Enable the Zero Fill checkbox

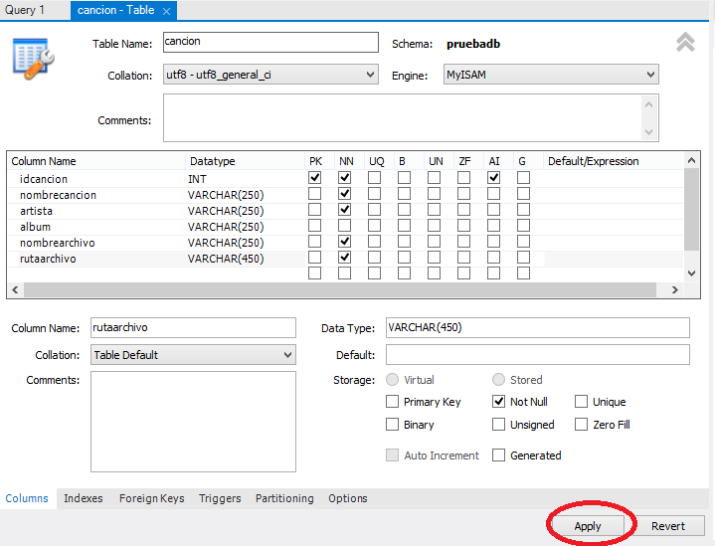point(581,425)
